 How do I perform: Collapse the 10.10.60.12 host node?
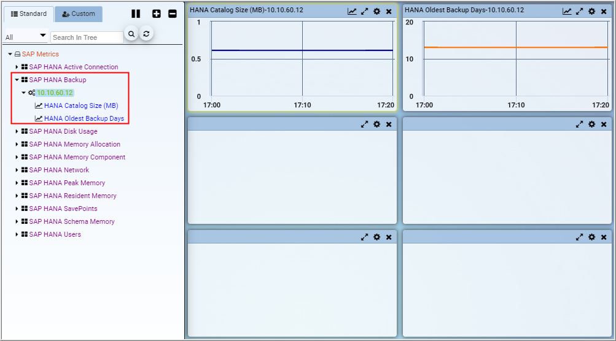point(23,93)
